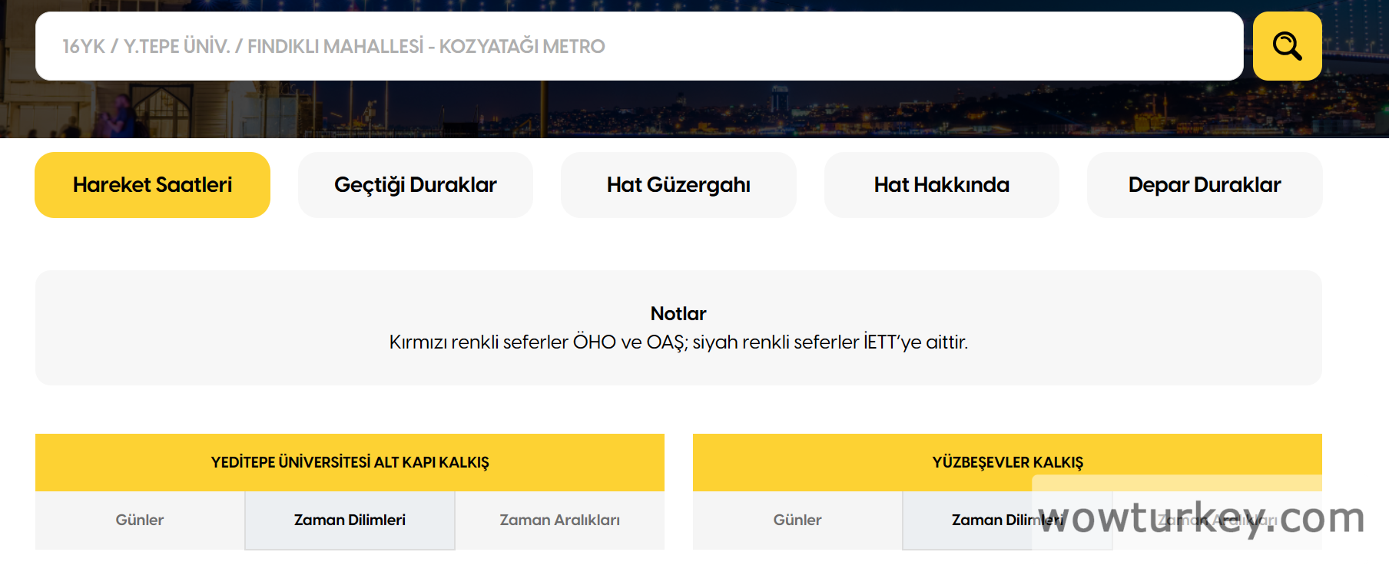Click the Istanbul night skyline banner image

691,111
